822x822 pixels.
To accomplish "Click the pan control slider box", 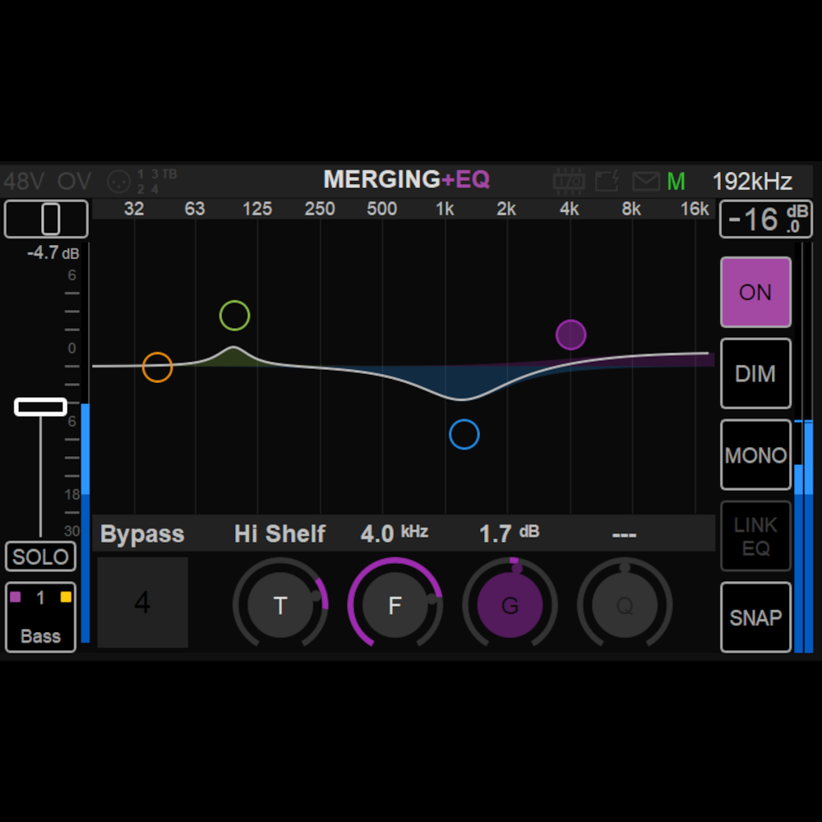I will [46, 219].
